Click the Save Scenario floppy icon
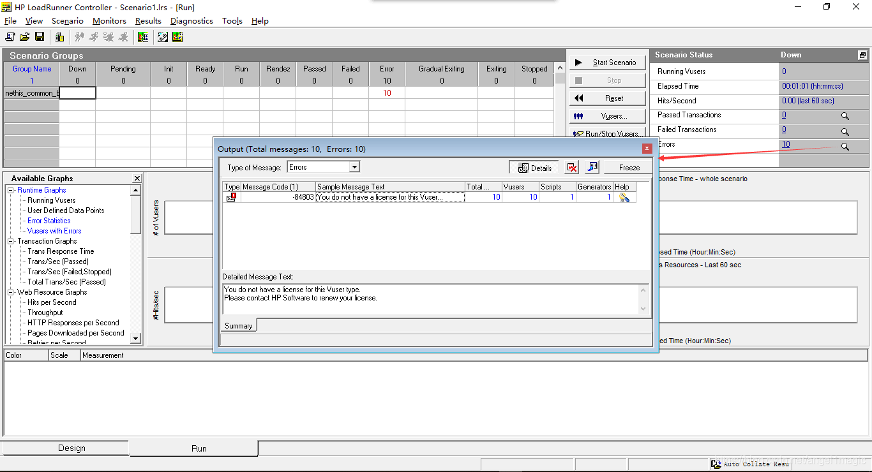Image resolution: width=872 pixels, height=472 pixels. click(40, 37)
